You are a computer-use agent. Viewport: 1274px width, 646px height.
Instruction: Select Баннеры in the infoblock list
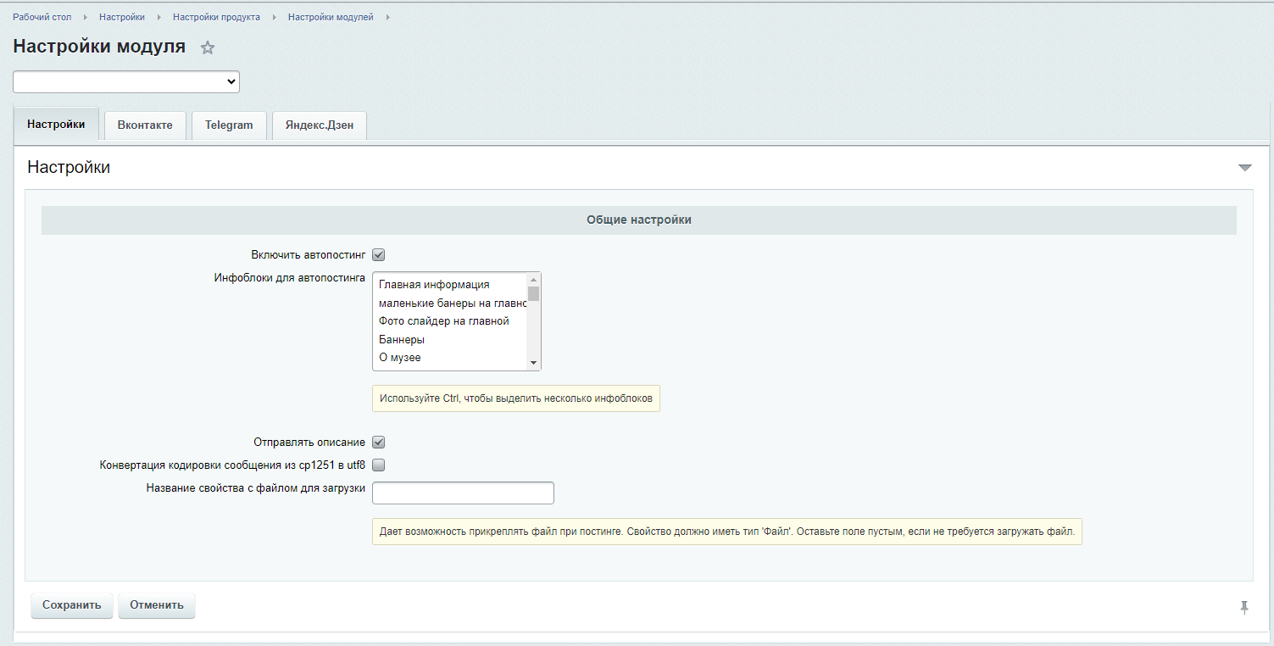coord(450,339)
